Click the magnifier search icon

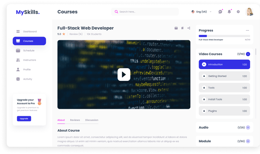pyautogui.click(x=116, y=12)
